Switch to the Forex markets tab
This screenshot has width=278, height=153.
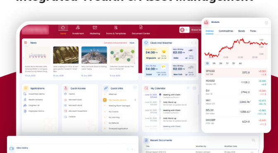tap(253, 31)
